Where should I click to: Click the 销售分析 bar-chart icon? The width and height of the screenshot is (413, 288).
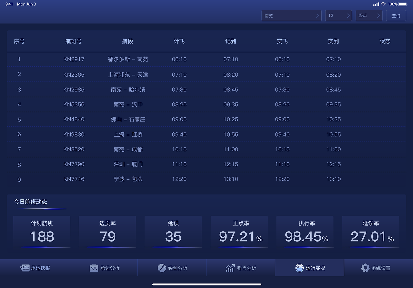pos(230,268)
